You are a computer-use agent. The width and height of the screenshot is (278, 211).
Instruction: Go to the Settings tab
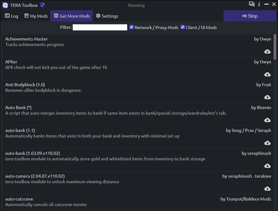(107, 16)
